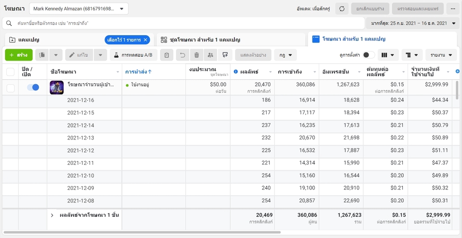Click the 20,469 total results summary
Screen dimensions: 462x238
264,215
